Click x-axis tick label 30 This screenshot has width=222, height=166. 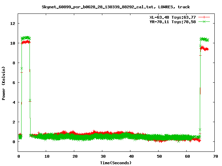[103, 156]
